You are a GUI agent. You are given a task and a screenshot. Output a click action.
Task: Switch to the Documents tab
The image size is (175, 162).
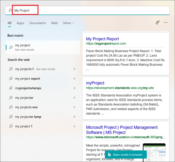pyautogui.click(x=38, y=23)
